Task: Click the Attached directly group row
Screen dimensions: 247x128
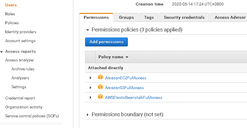Action: (166, 68)
